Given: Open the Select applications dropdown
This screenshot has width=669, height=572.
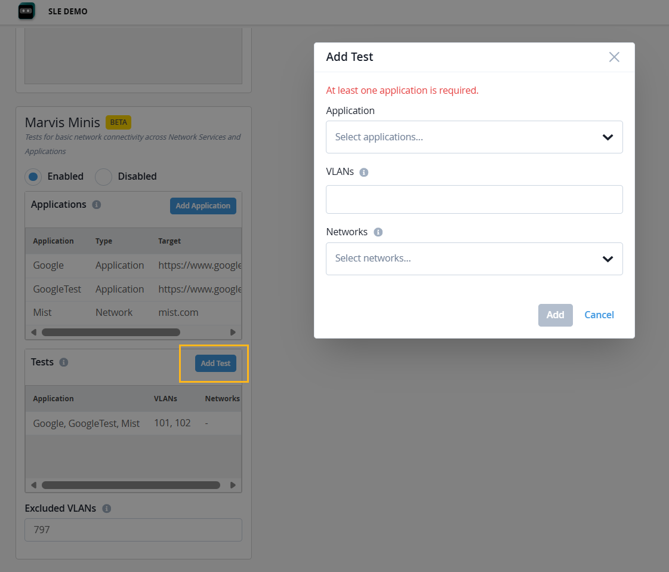Looking at the screenshot, I should pyautogui.click(x=474, y=137).
